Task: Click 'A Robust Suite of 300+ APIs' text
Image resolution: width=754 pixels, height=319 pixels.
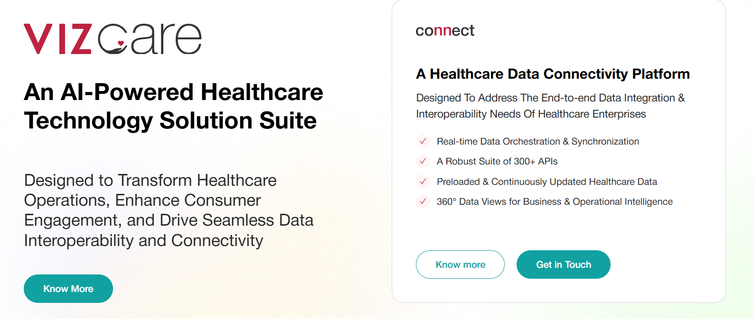Action: click(x=497, y=161)
